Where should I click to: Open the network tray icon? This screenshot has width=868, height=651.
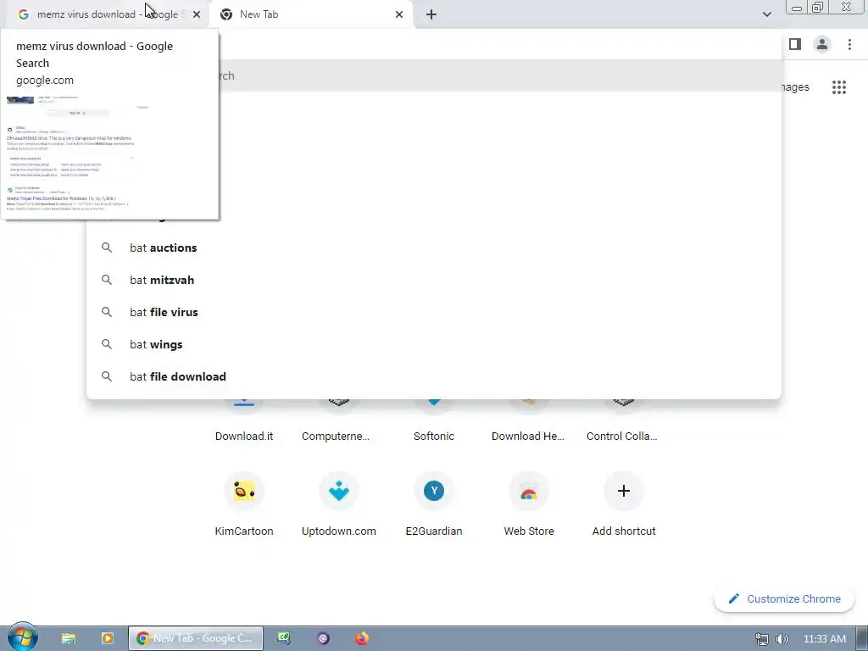[x=762, y=639]
